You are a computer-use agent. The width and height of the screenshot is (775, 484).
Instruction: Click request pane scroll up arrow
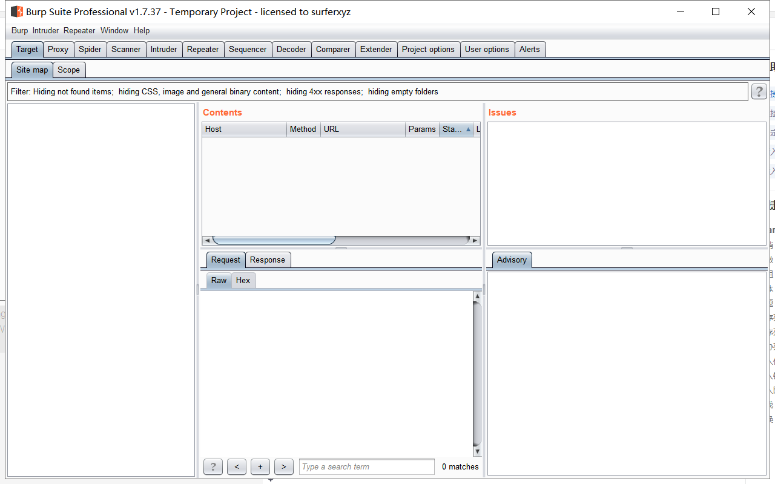click(x=477, y=296)
